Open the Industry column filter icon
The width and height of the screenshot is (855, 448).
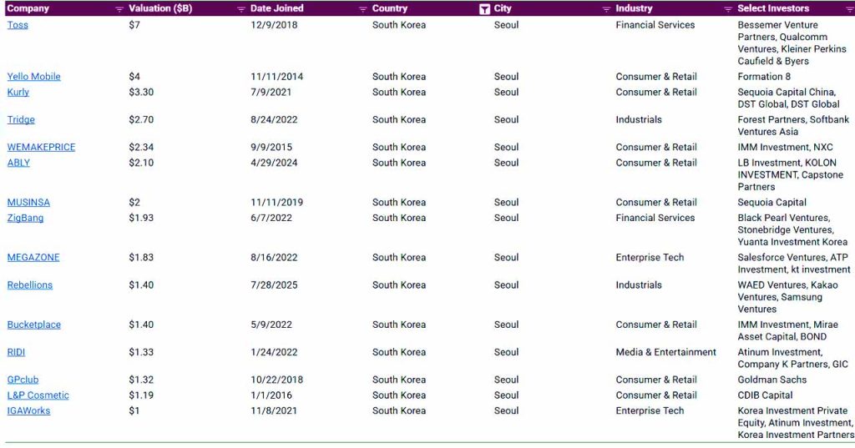(x=727, y=9)
